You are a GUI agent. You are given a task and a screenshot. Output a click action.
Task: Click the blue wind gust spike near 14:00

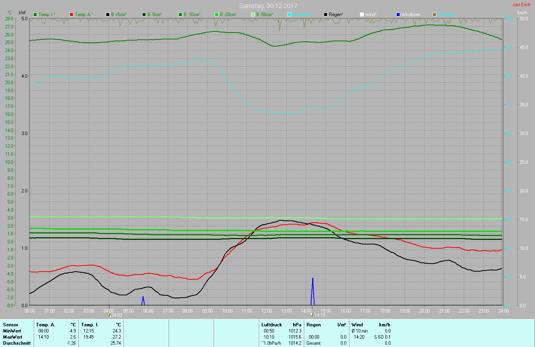tap(313, 291)
